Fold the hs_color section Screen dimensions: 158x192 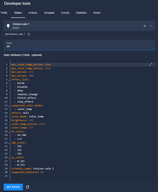click(9, 132)
